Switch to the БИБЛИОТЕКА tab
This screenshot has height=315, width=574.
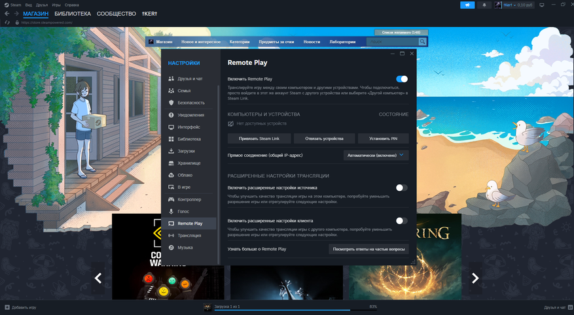[73, 14]
